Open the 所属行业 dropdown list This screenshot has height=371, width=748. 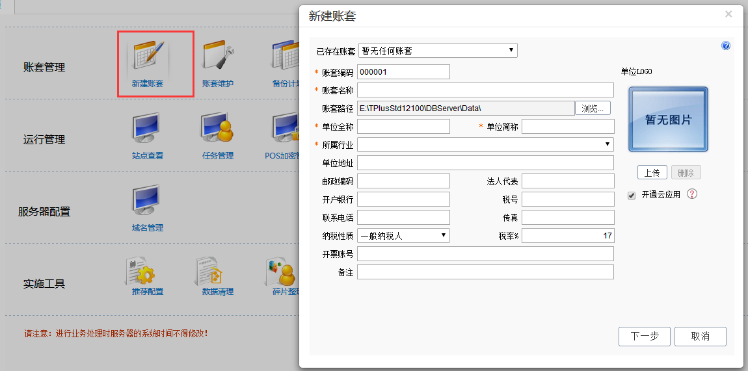[485, 144]
